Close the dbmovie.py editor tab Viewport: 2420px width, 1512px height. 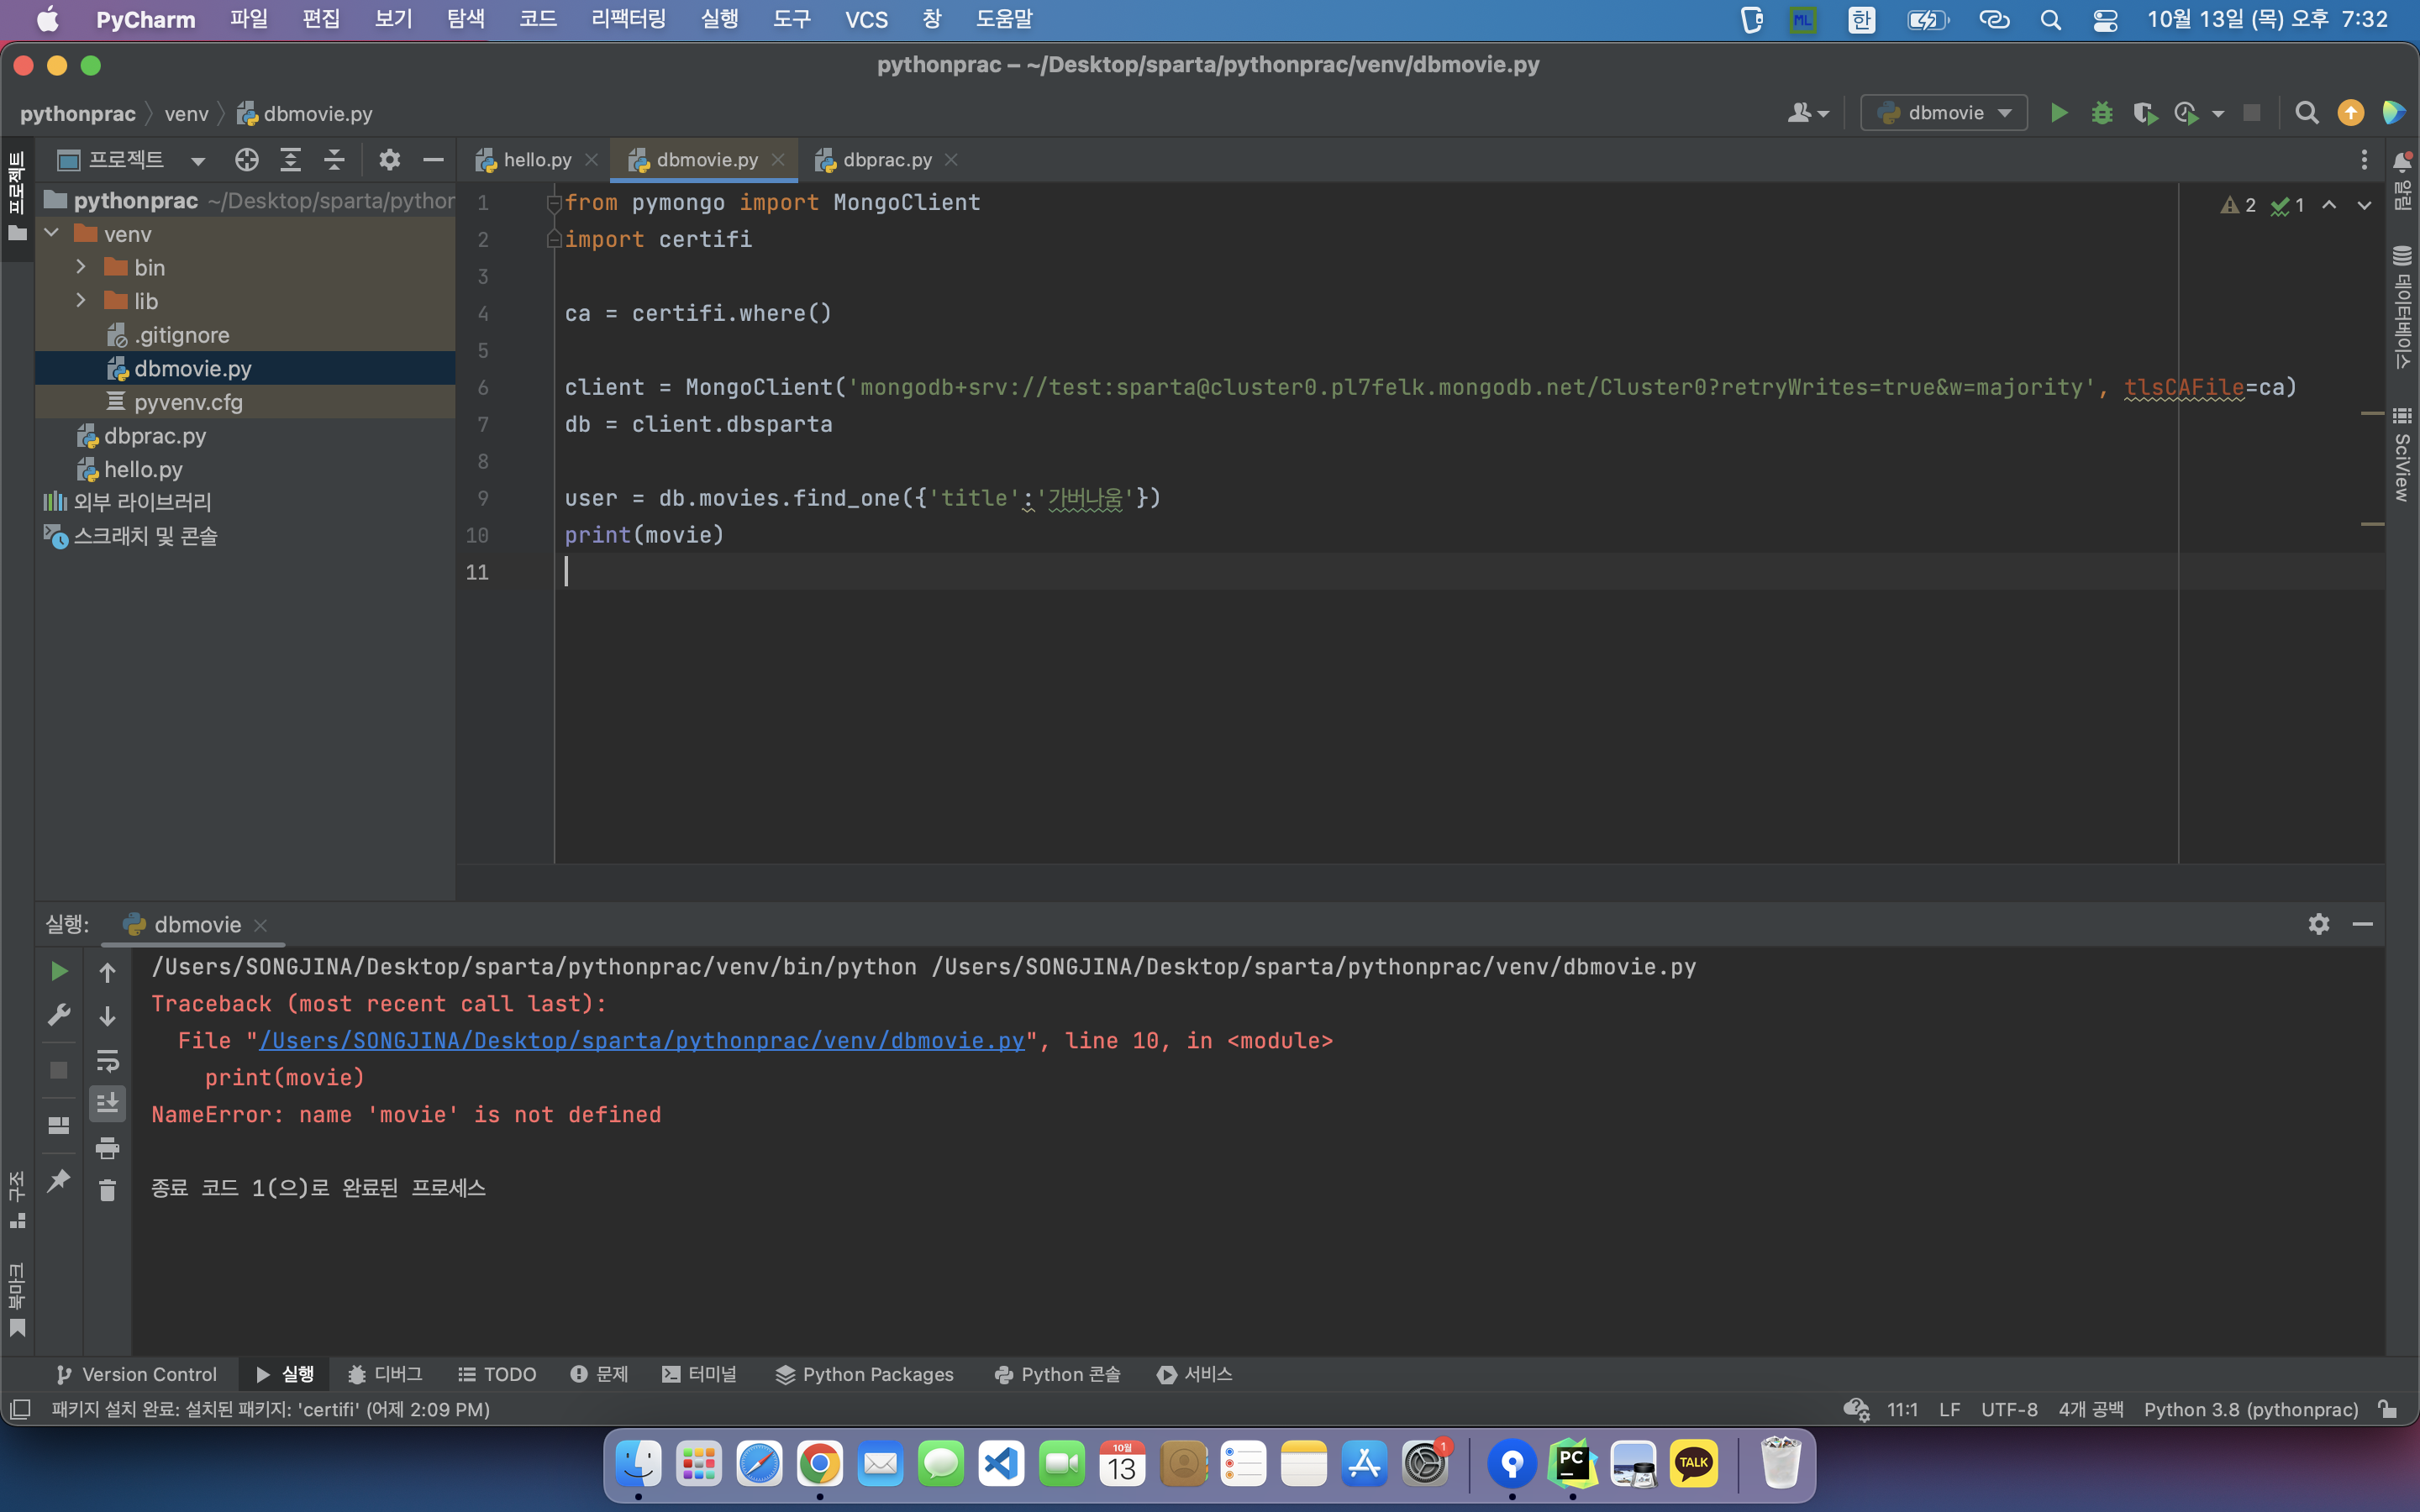point(778,160)
